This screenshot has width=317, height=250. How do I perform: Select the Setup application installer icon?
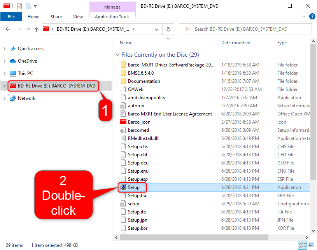(123, 187)
